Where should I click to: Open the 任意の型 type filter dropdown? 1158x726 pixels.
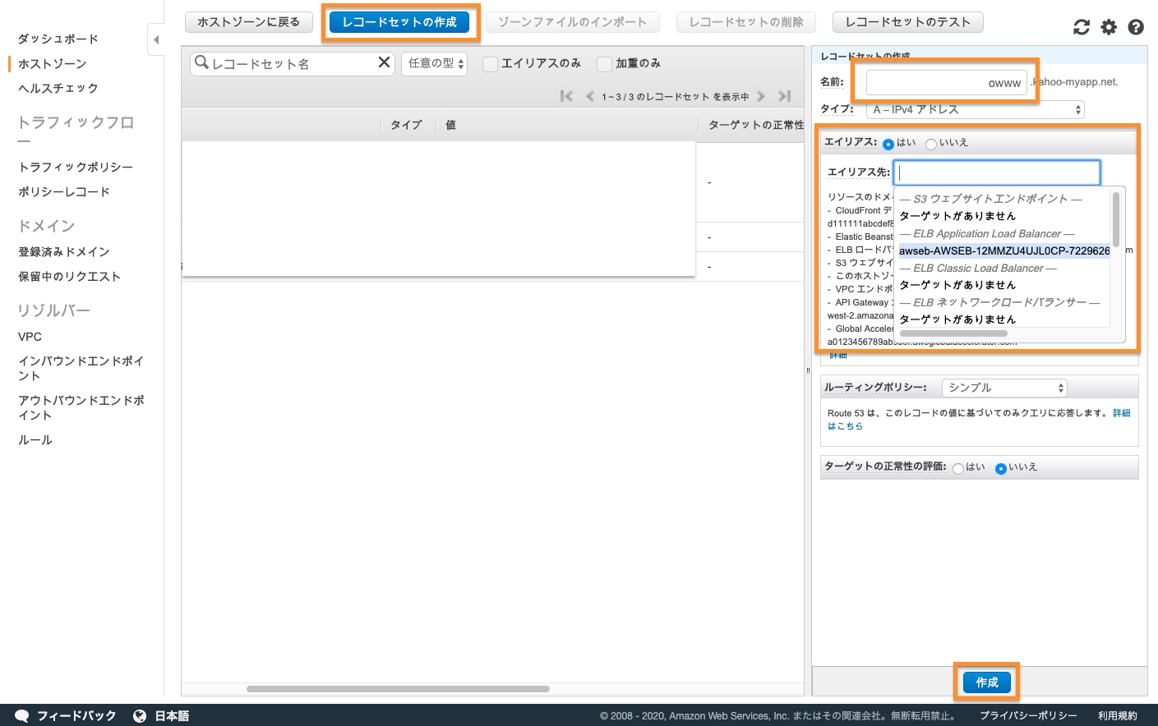tap(435, 63)
